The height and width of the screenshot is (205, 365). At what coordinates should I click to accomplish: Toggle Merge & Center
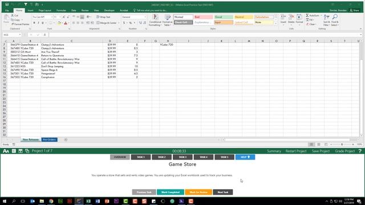coord(107,23)
